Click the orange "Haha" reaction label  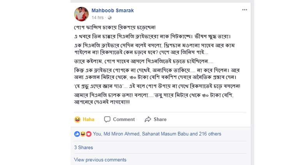(x=89, y=120)
